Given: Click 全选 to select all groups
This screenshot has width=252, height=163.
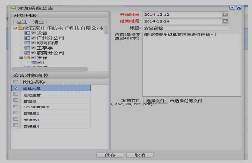Looking at the screenshot, I should (x=22, y=22).
